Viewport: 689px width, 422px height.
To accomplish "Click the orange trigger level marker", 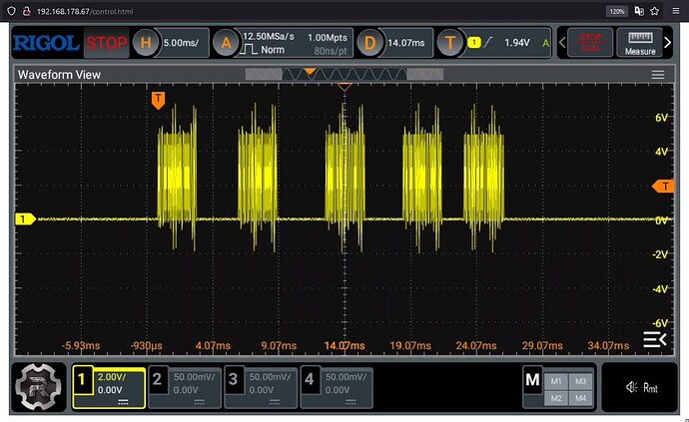I will pyautogui.click(x=663, y=187).
